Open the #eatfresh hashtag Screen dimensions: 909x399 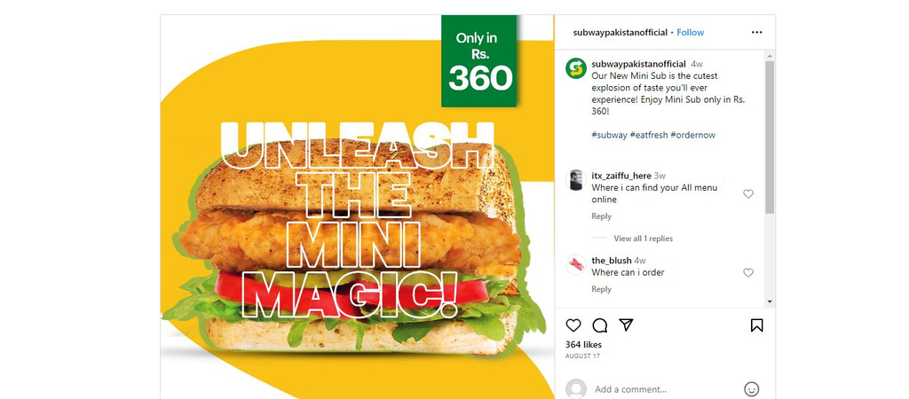(649, 135)
